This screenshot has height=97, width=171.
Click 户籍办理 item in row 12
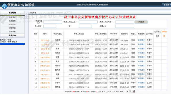pos(114,87)
